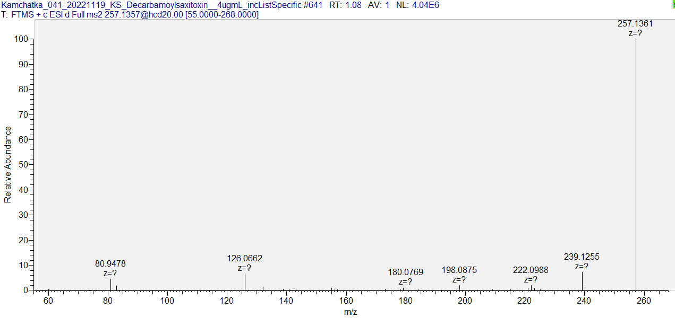
Task: Select the 126.0662 fragment peak label
Action: click(x=244, y=259)
